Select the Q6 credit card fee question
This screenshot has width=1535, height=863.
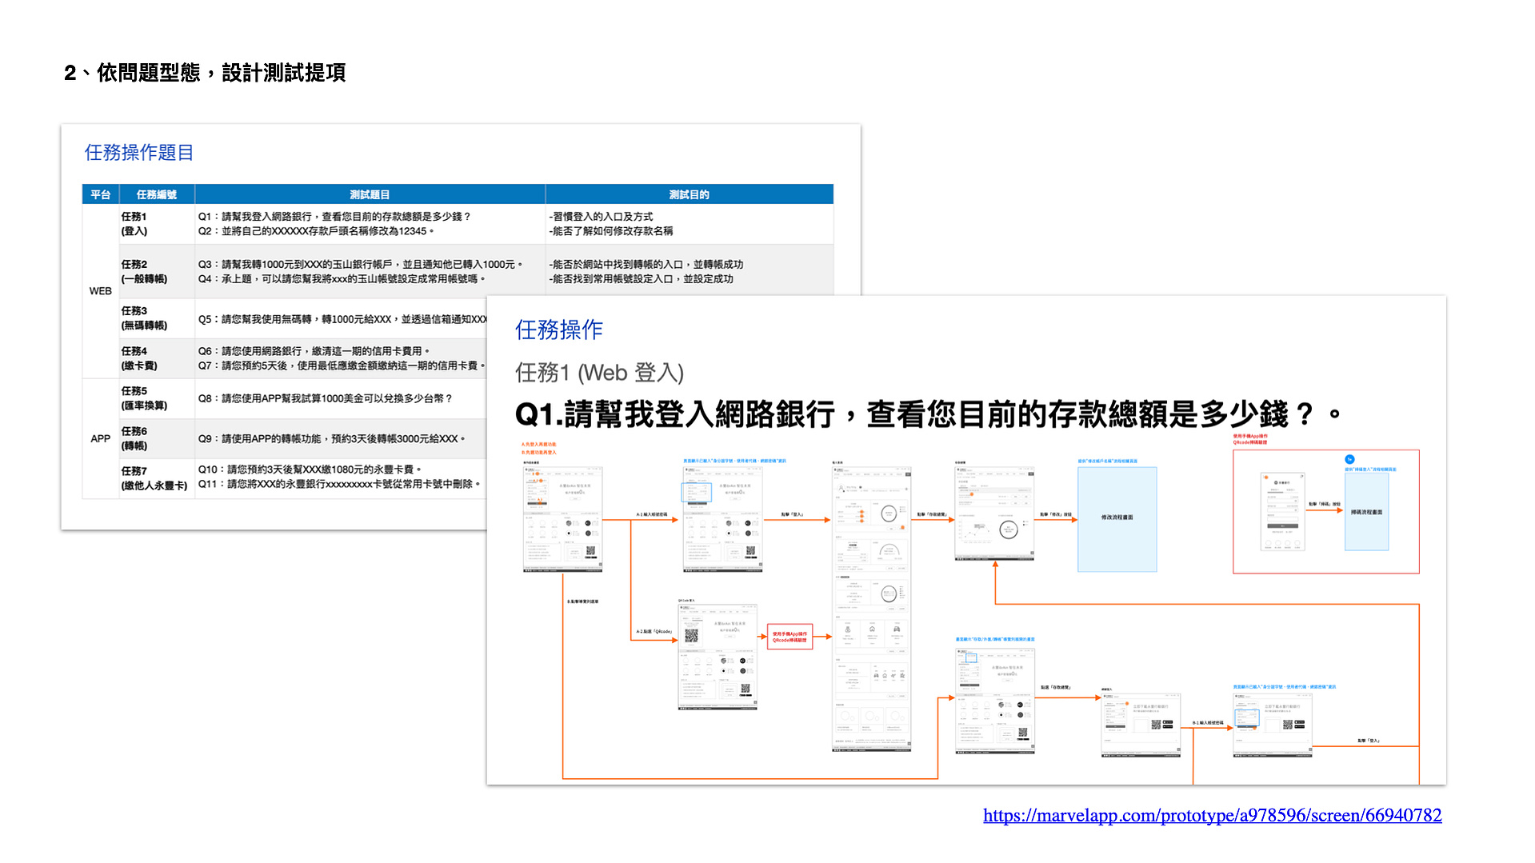pyautogui.click(x=314, y=351)
